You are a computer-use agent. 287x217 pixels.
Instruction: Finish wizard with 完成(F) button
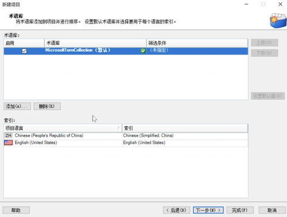point(240,210)
